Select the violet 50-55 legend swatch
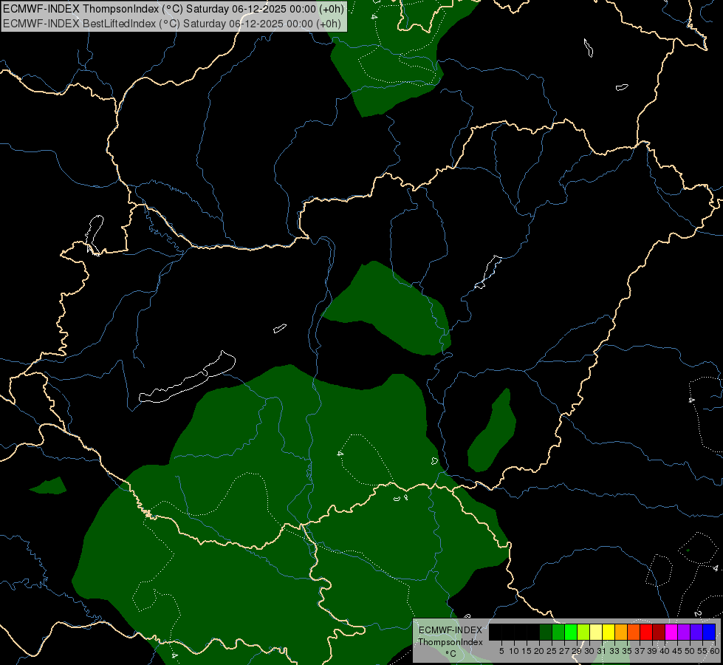Image resolution: width=723 pixels, height=665 pixels. [696, 632]
